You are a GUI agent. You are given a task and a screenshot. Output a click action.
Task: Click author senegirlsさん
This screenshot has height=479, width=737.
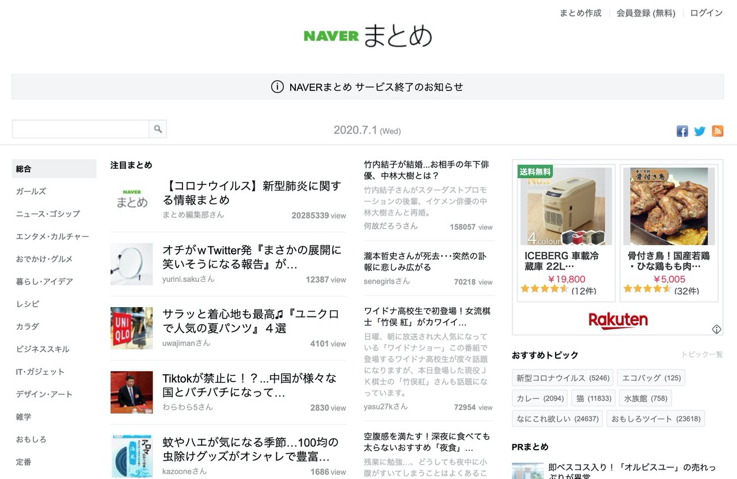coord(387,281)
